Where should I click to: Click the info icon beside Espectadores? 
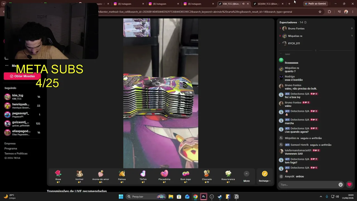point(305,22)
